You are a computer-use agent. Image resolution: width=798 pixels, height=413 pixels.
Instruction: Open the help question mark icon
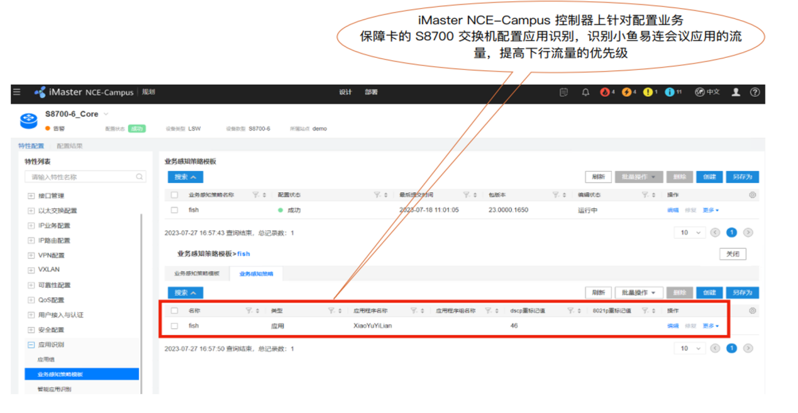click(x=755, y=92)
